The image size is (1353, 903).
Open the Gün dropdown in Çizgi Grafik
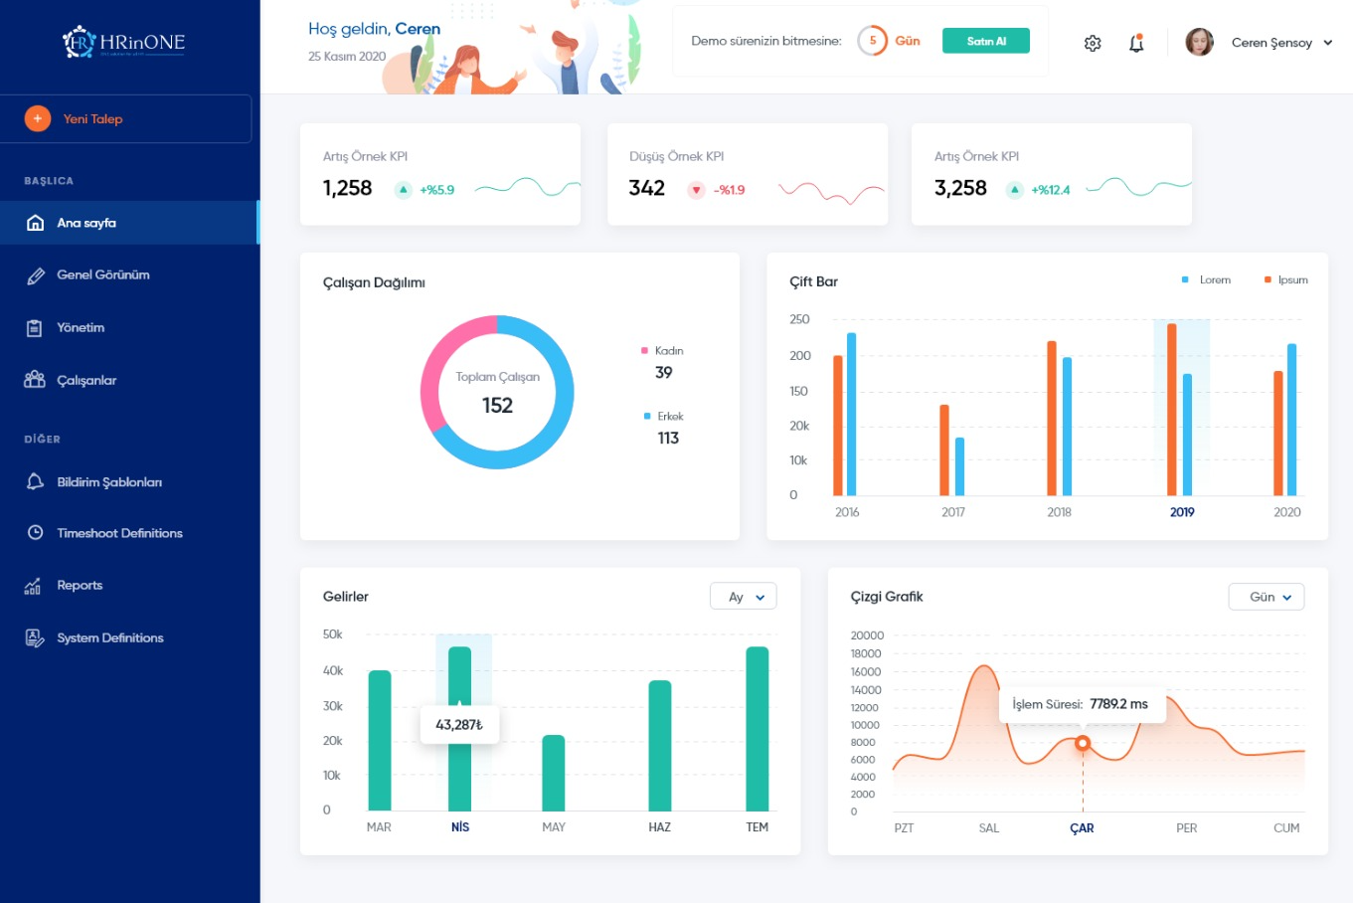(1267, 597)
